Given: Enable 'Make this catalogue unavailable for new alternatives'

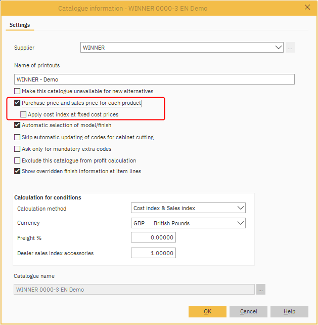Looking at the screenshot, I should click(x=18, y=91).
